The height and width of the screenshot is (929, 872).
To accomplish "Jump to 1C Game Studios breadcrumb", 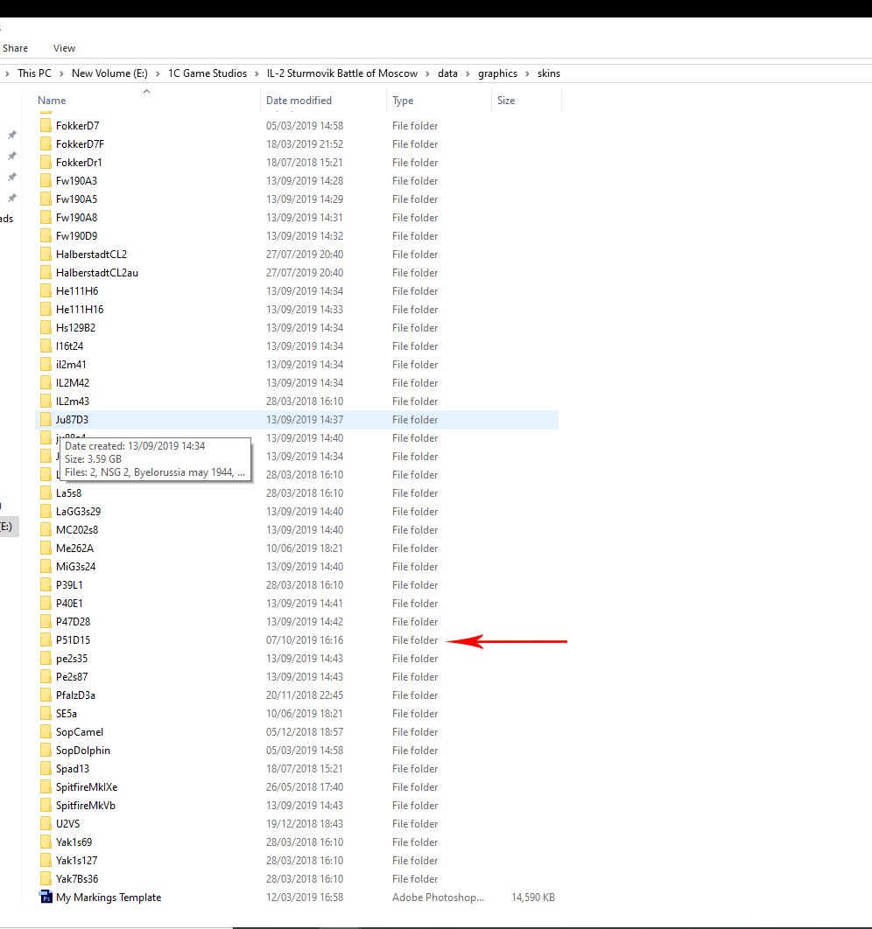I will click(x=207, y=73).
